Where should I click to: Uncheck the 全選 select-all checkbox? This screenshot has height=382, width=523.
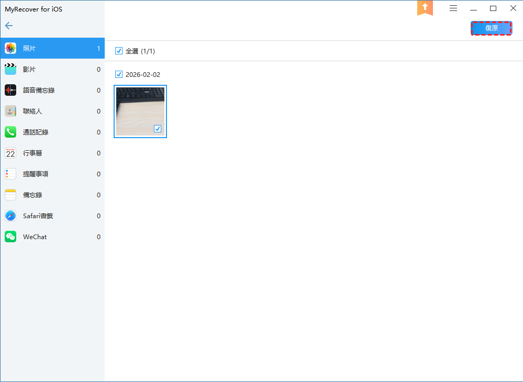tap(119, 51)
